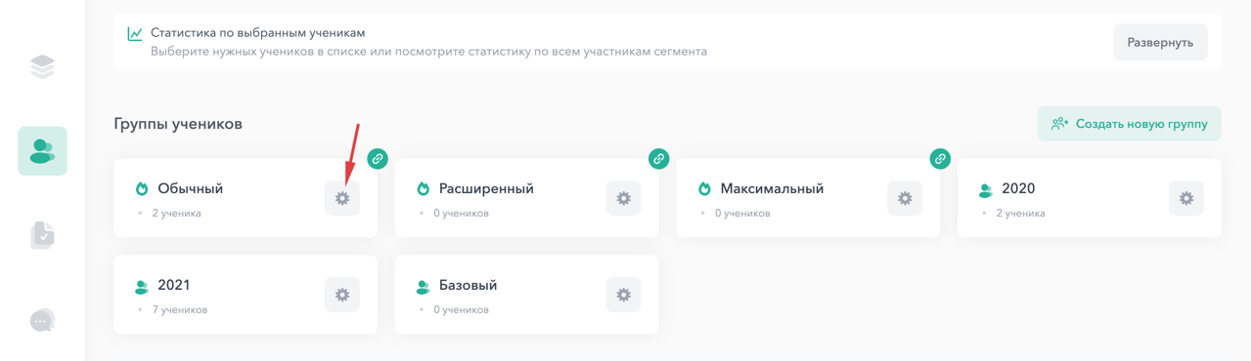This screenshot has height=361, width=1251.
Task: Click statistics chart icon in banner
Action: [x=135, y=34]
